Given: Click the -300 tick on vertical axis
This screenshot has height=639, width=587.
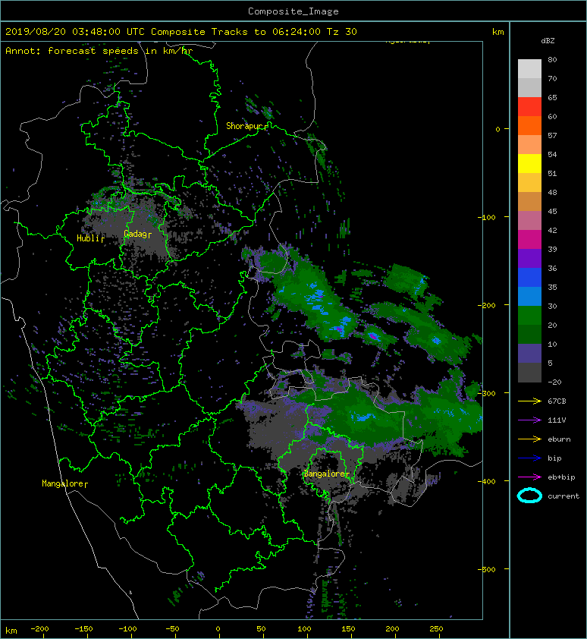Looking at the screenshot, I should (x=487, y=393).
